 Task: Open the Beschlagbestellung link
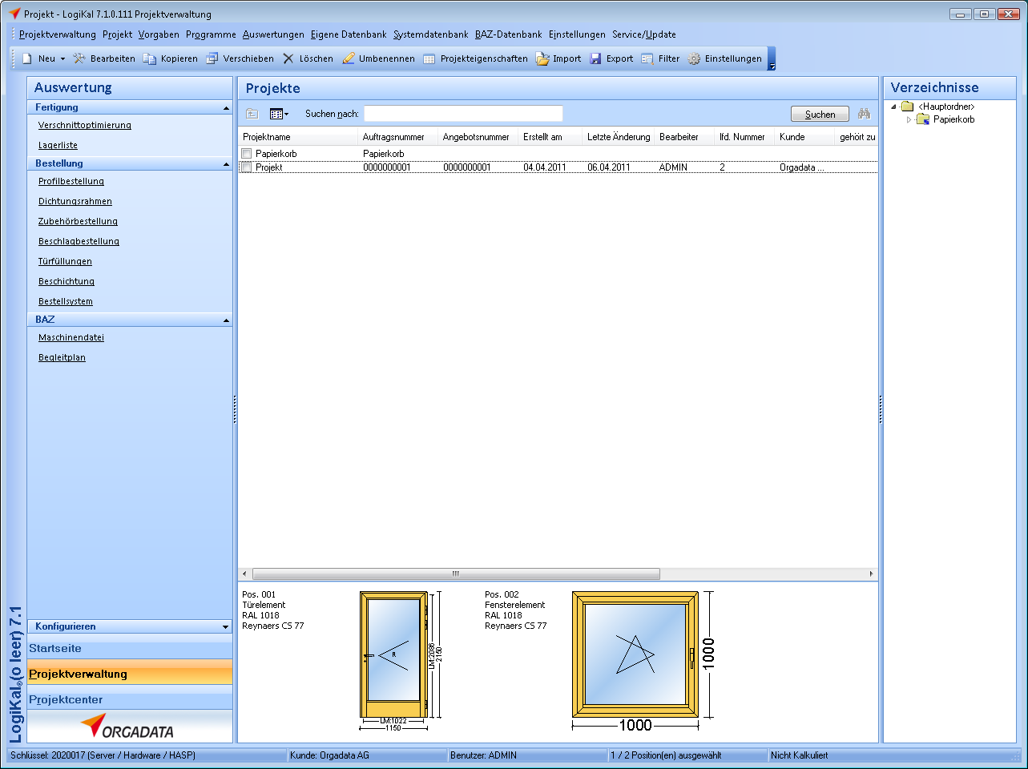click(x=79, y=241)
